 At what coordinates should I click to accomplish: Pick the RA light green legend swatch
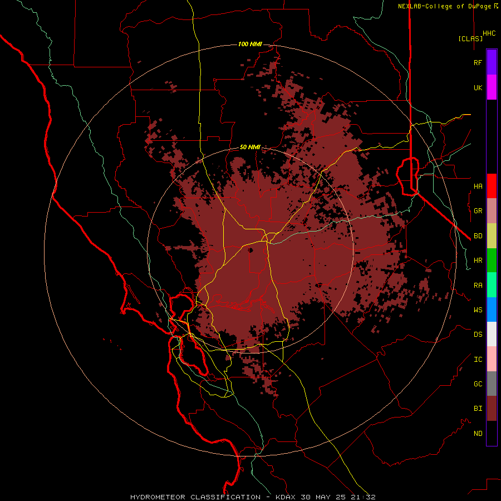coord(492,285)
